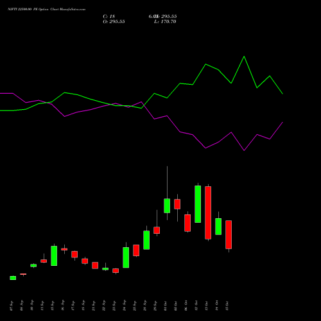
Task: Click the lowest trough of the purple line
Action: pyautogui.click(x=244, y=150)
